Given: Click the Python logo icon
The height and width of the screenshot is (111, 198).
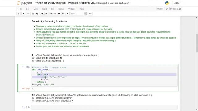Looking at the screenshot, I should click(x=167, y=3).
